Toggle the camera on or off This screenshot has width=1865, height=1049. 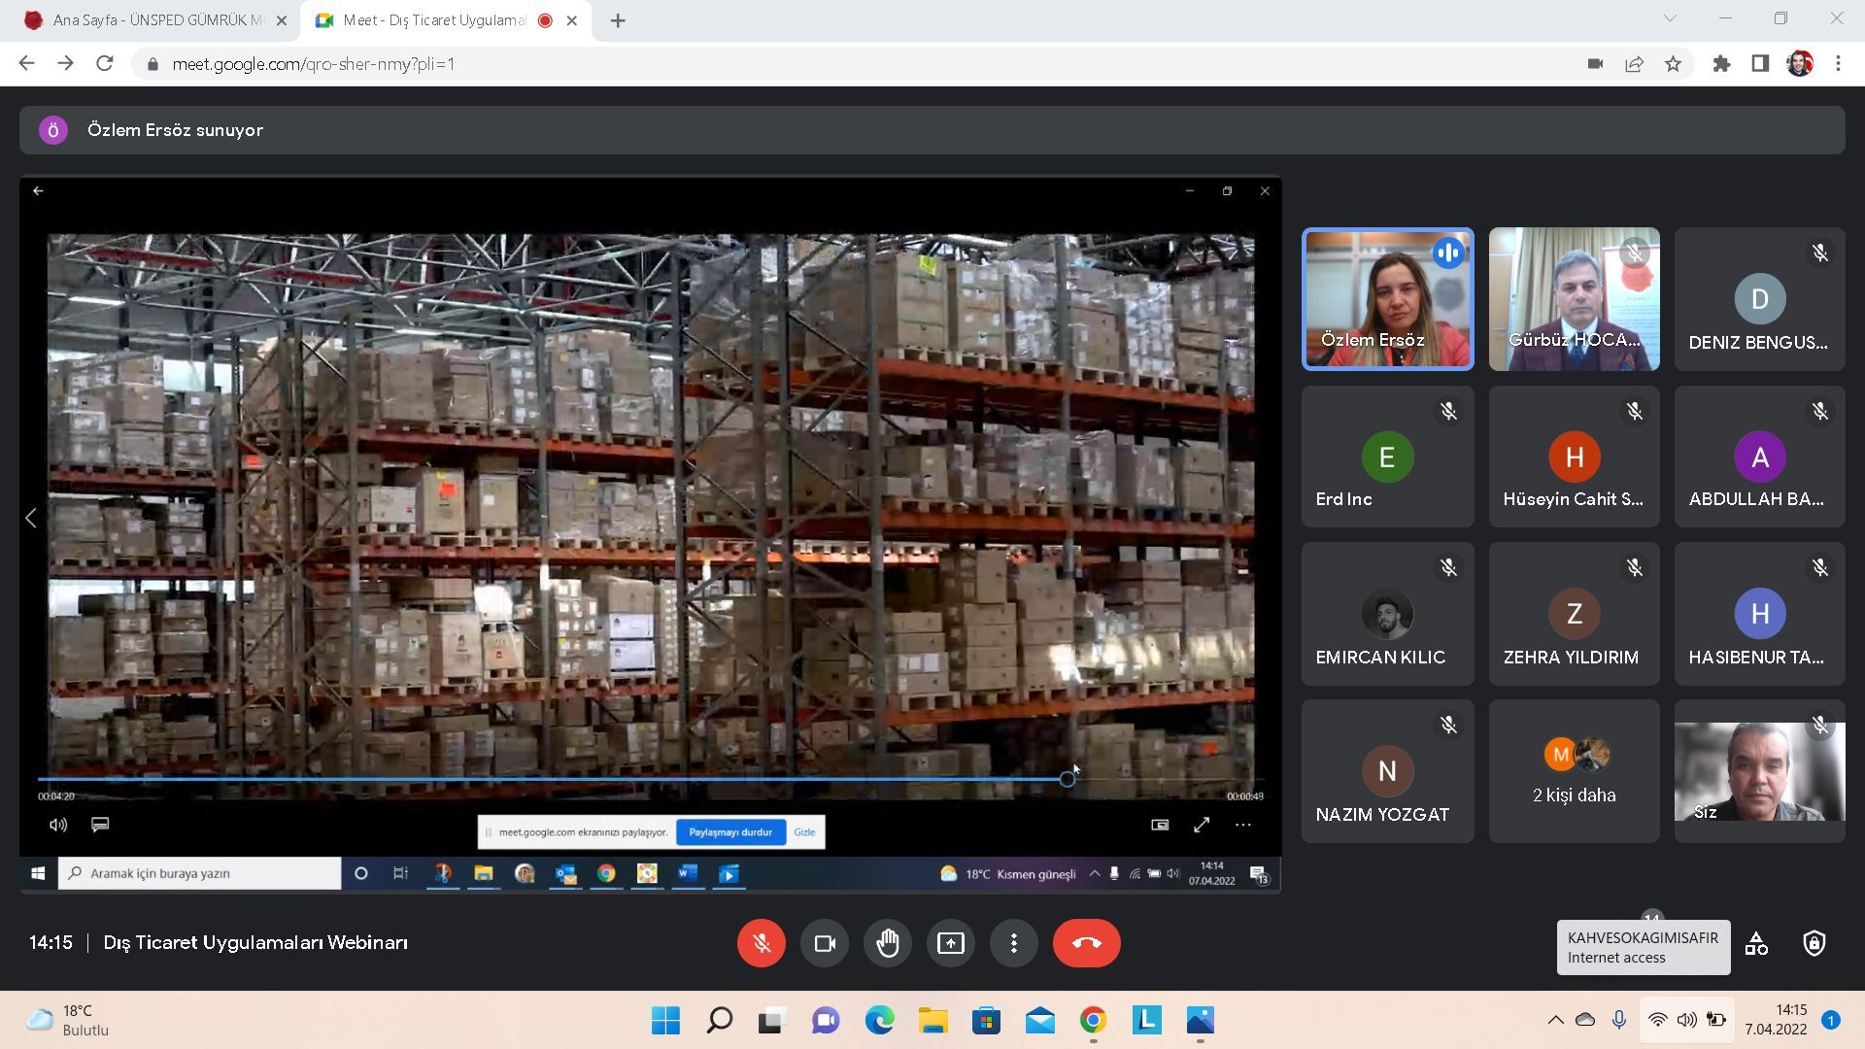coord(824,943)
